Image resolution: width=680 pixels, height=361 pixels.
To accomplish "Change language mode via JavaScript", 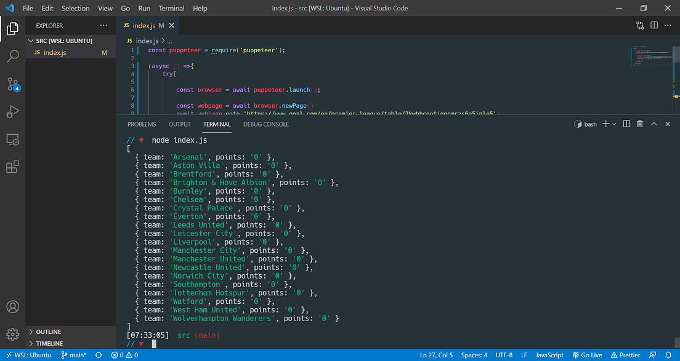I will point(549,355).
